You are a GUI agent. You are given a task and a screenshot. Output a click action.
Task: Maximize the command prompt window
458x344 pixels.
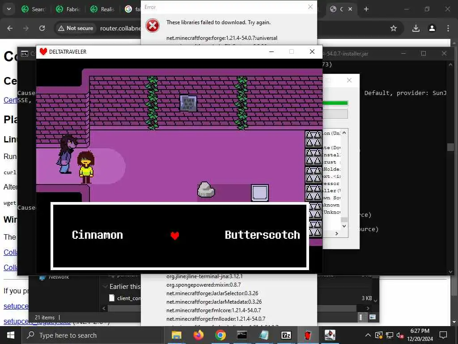click(x=424, y=53)
